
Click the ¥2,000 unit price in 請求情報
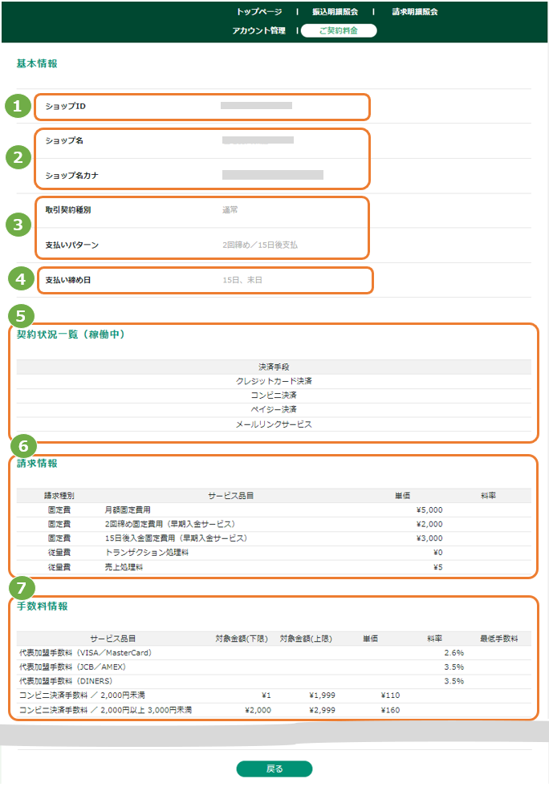429,524
